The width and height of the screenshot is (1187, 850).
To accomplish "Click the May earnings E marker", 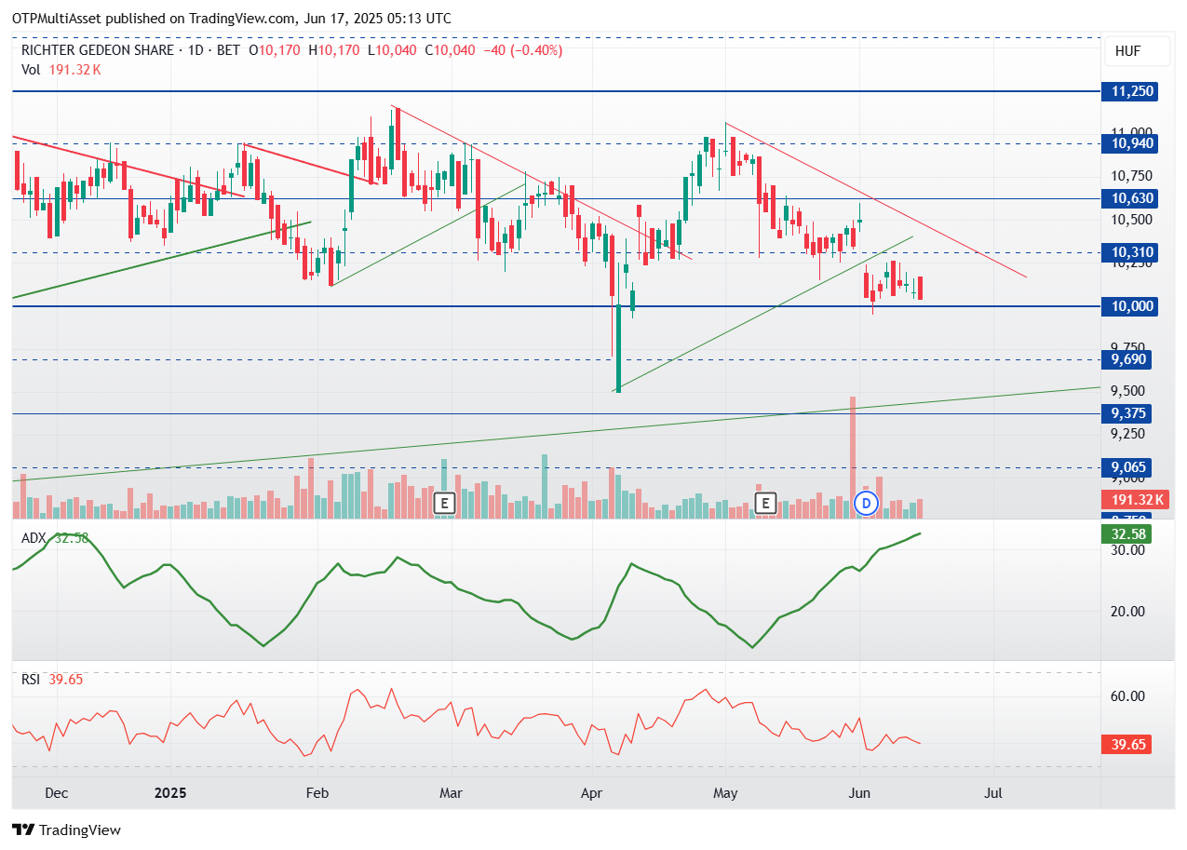I will pos(765,504).
